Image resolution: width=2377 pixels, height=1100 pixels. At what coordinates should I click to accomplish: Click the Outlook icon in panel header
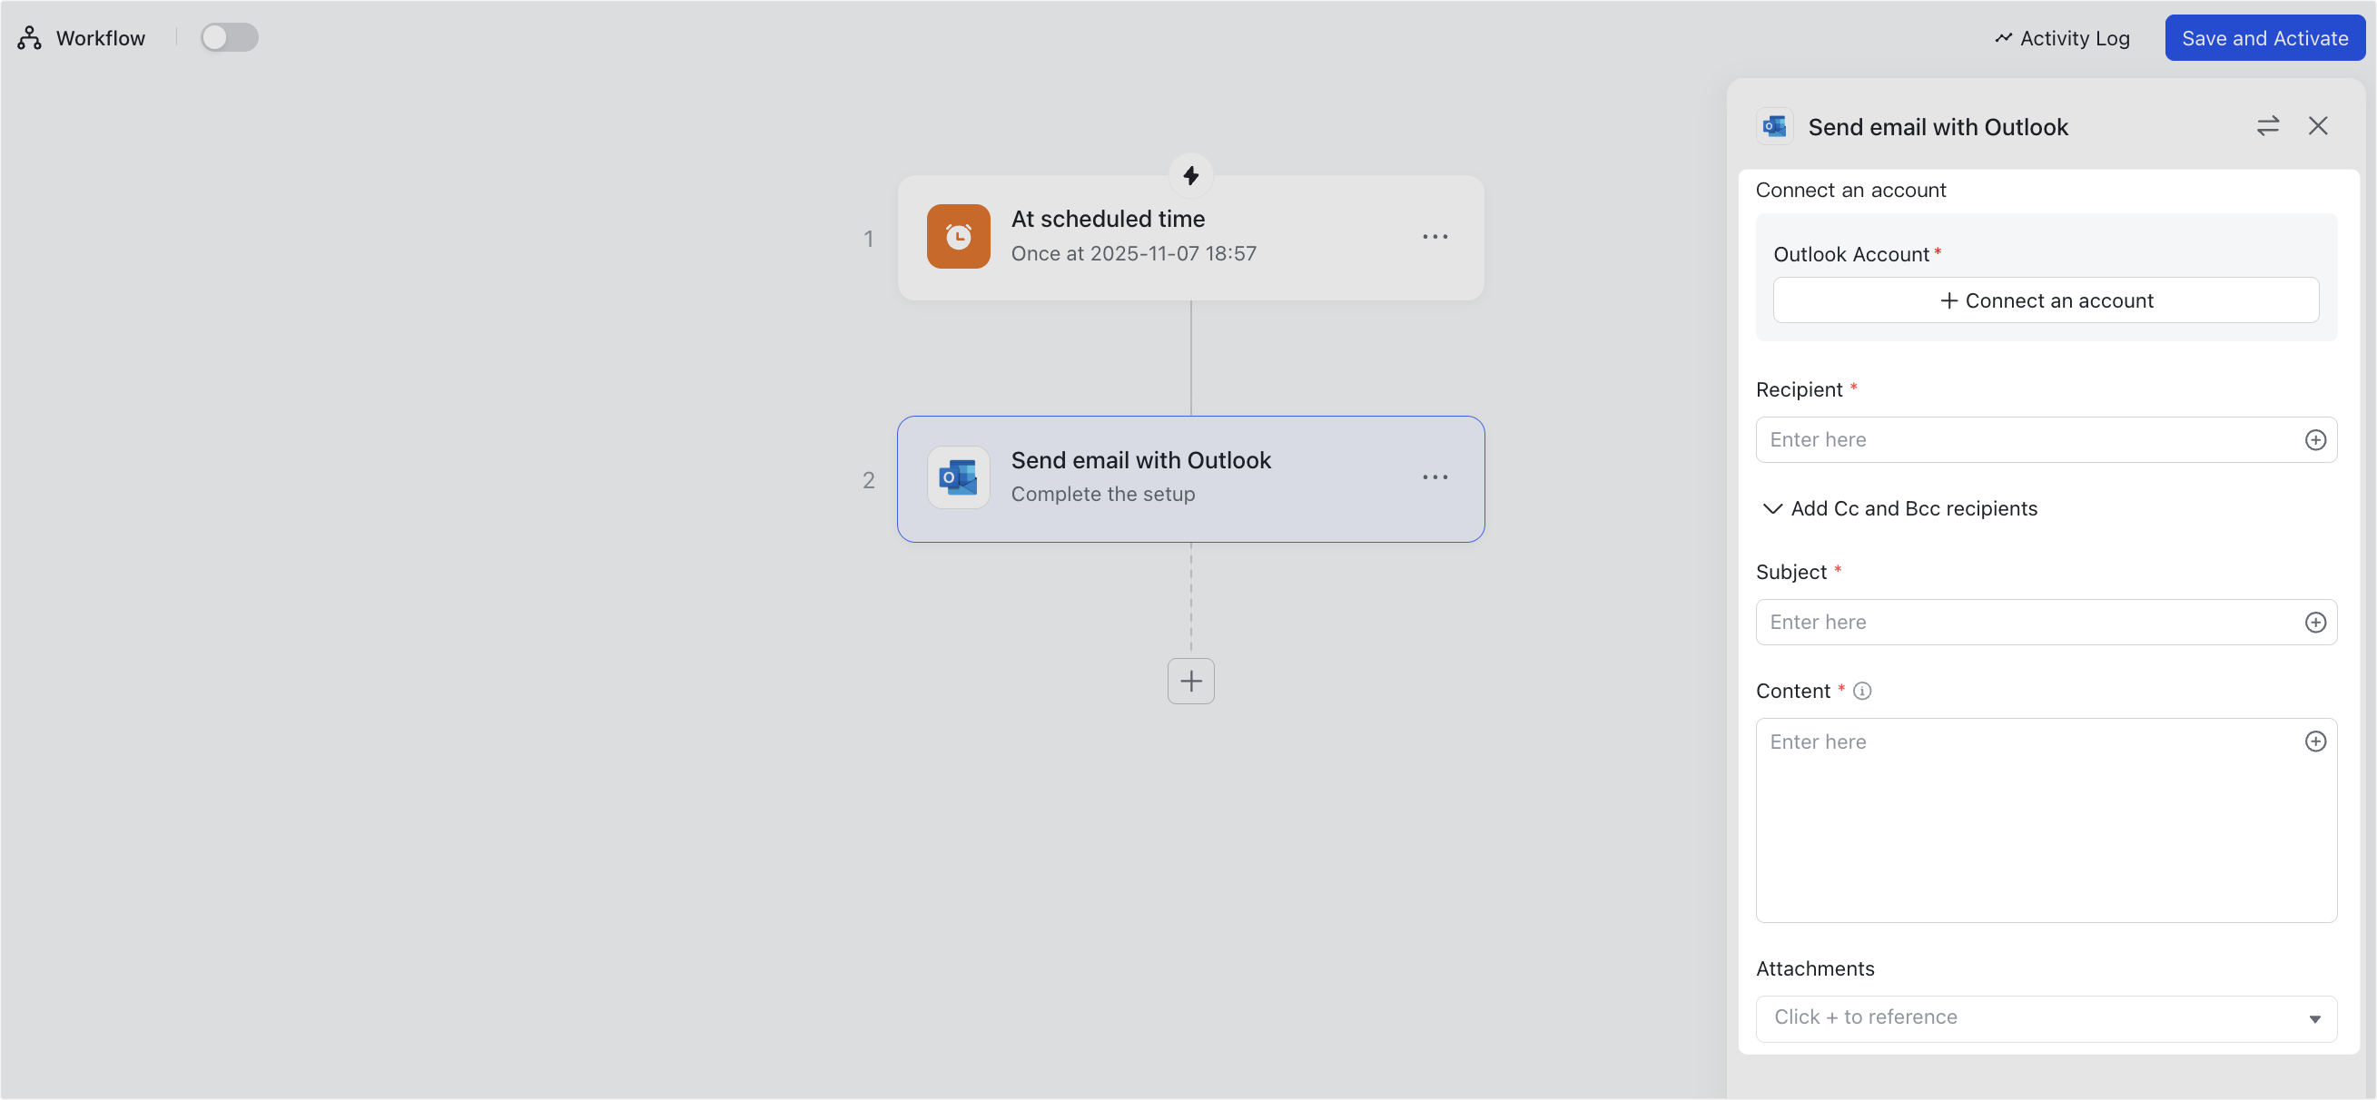coord(1774,126)
